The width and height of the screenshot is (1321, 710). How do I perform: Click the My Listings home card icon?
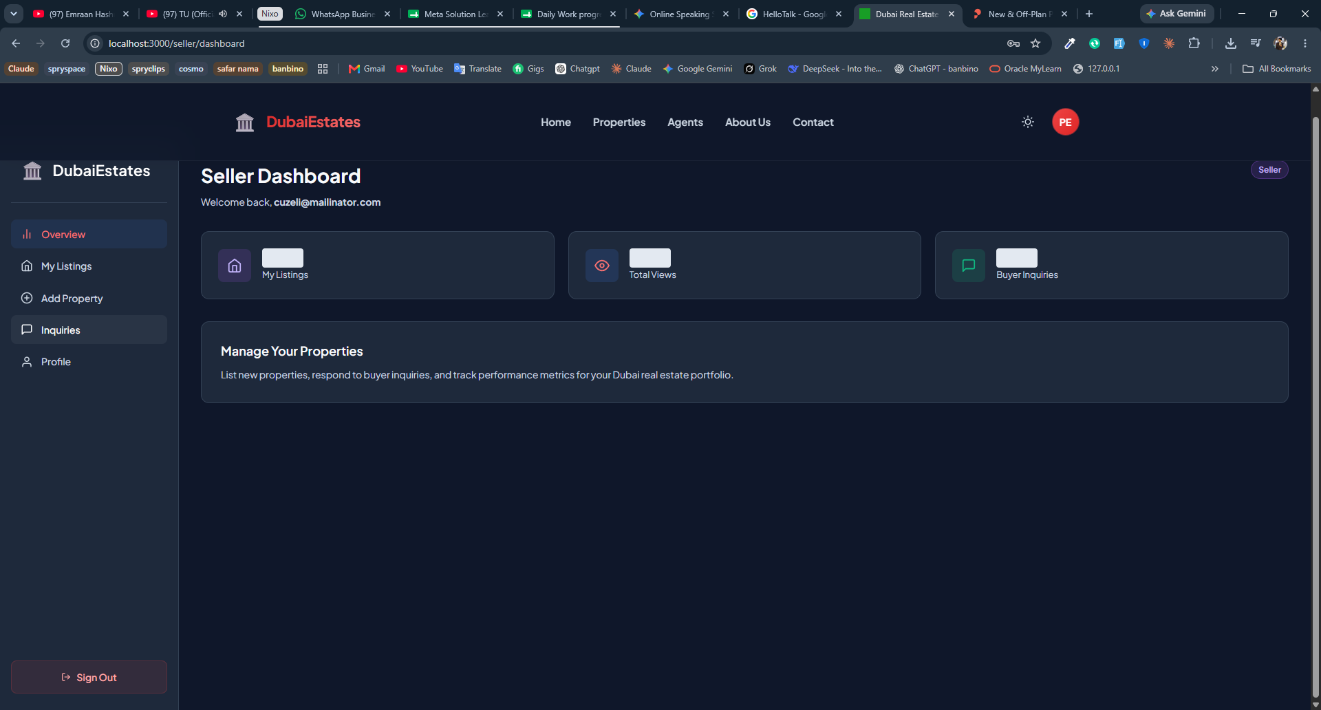click(x=235, y=266)
